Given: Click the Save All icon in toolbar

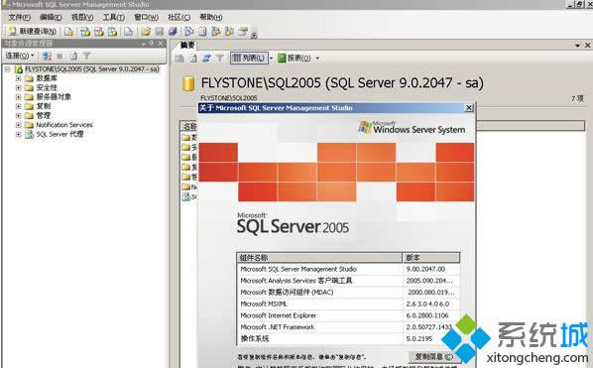Looking at the screenshot, I should tap(173, 32).
